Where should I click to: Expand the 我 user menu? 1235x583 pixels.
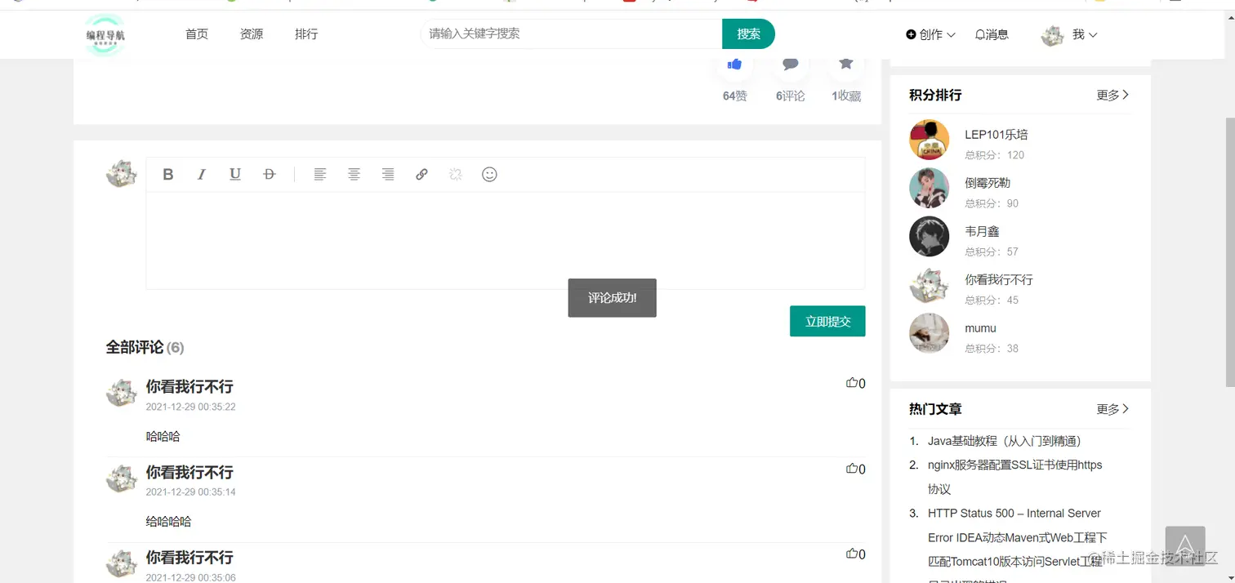point(1085,34)
